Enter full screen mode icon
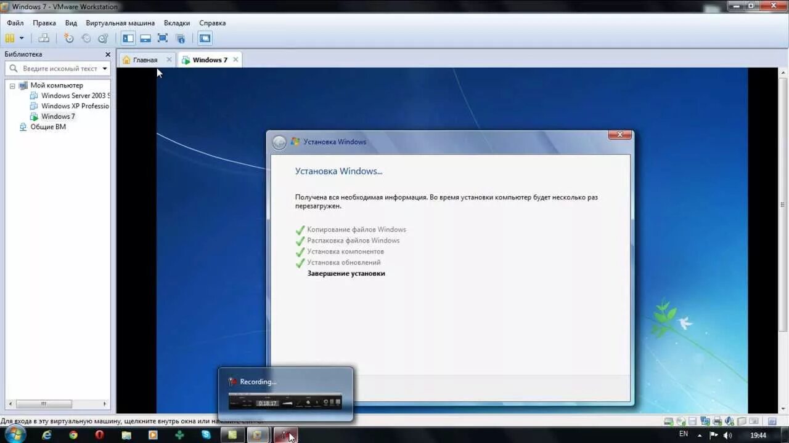Viewport: 789px width, 443px height. click(163, 38)
